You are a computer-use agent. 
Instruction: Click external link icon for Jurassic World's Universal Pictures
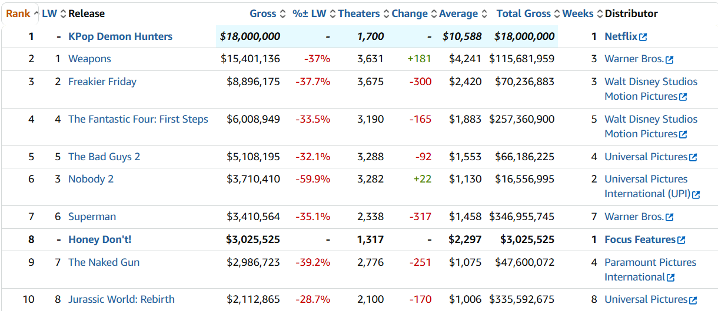coord(693,300)
